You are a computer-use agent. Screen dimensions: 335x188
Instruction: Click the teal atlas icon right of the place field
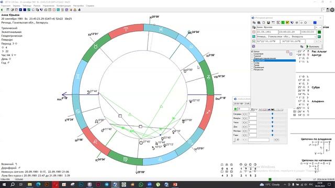click(319, 37)
